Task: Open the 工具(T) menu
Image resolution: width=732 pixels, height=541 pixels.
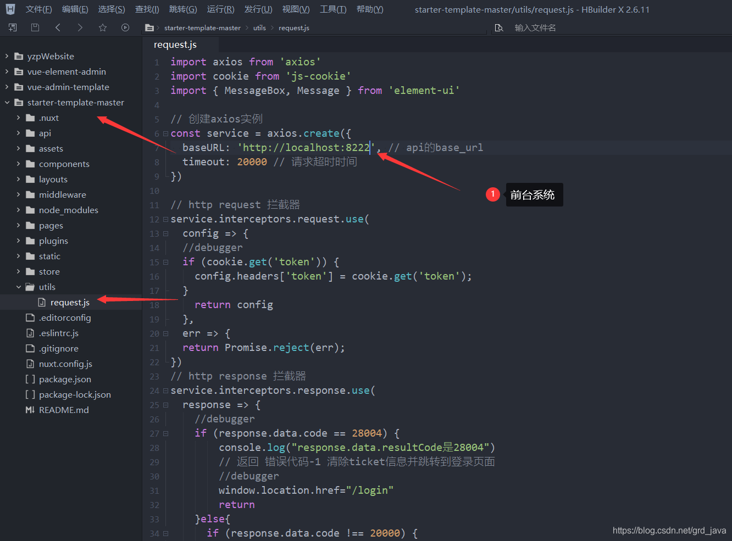Action: coord(333,9)
